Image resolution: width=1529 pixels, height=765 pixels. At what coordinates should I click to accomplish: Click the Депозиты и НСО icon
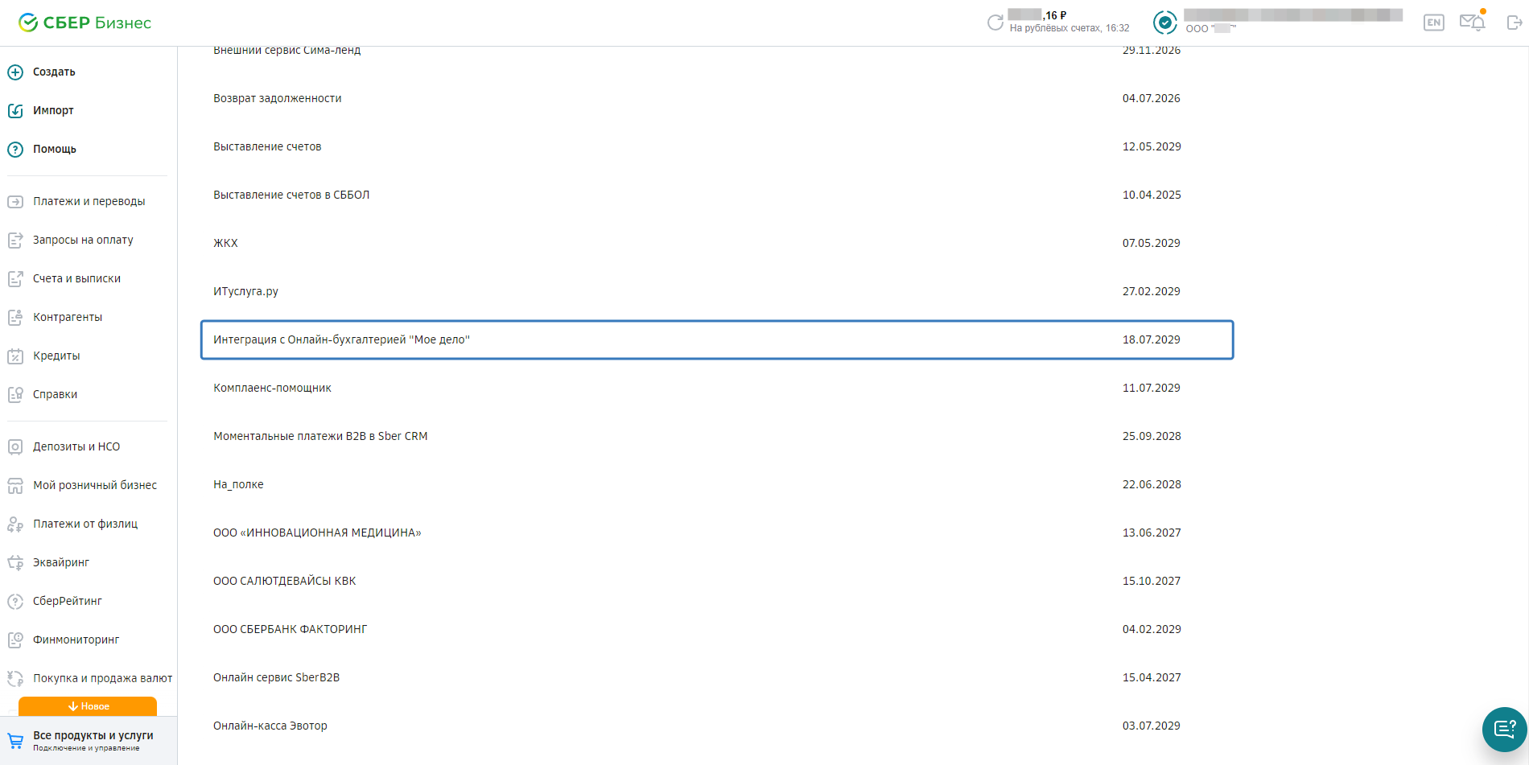(x=15, y=447)
